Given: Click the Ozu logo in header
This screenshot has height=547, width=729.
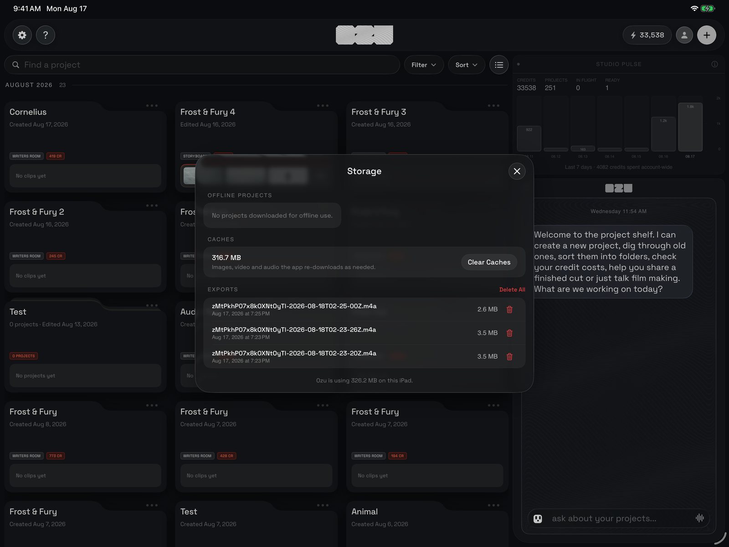Looking at the screenshot, I should click(x=364, y=35).
